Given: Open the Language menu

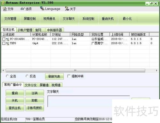Looking at the screenshot, I should click(x=50, y=9).
